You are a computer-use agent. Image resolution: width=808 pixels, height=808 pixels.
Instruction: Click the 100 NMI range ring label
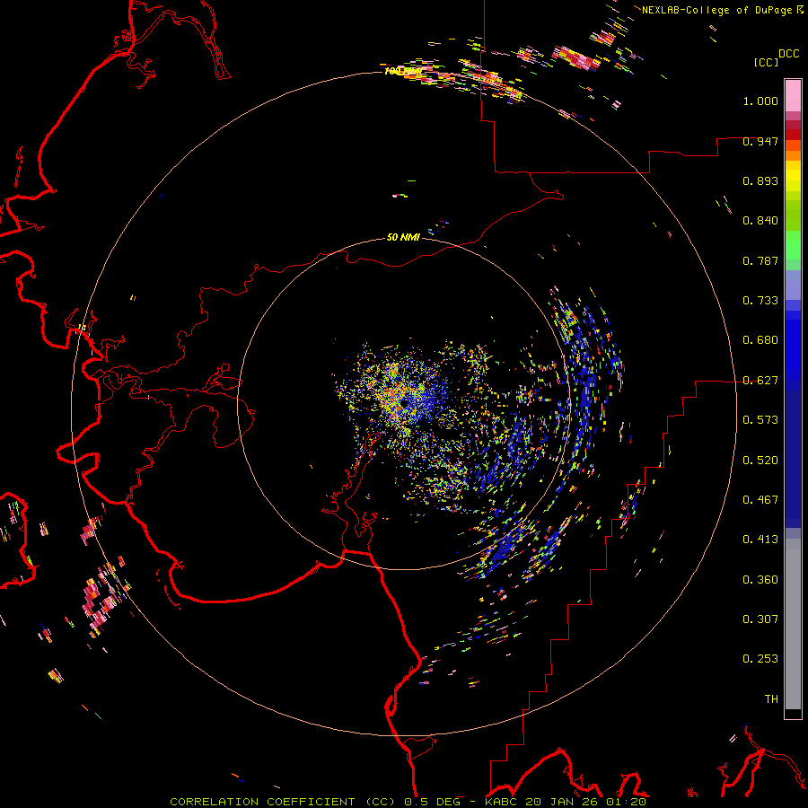click(403, 71)
